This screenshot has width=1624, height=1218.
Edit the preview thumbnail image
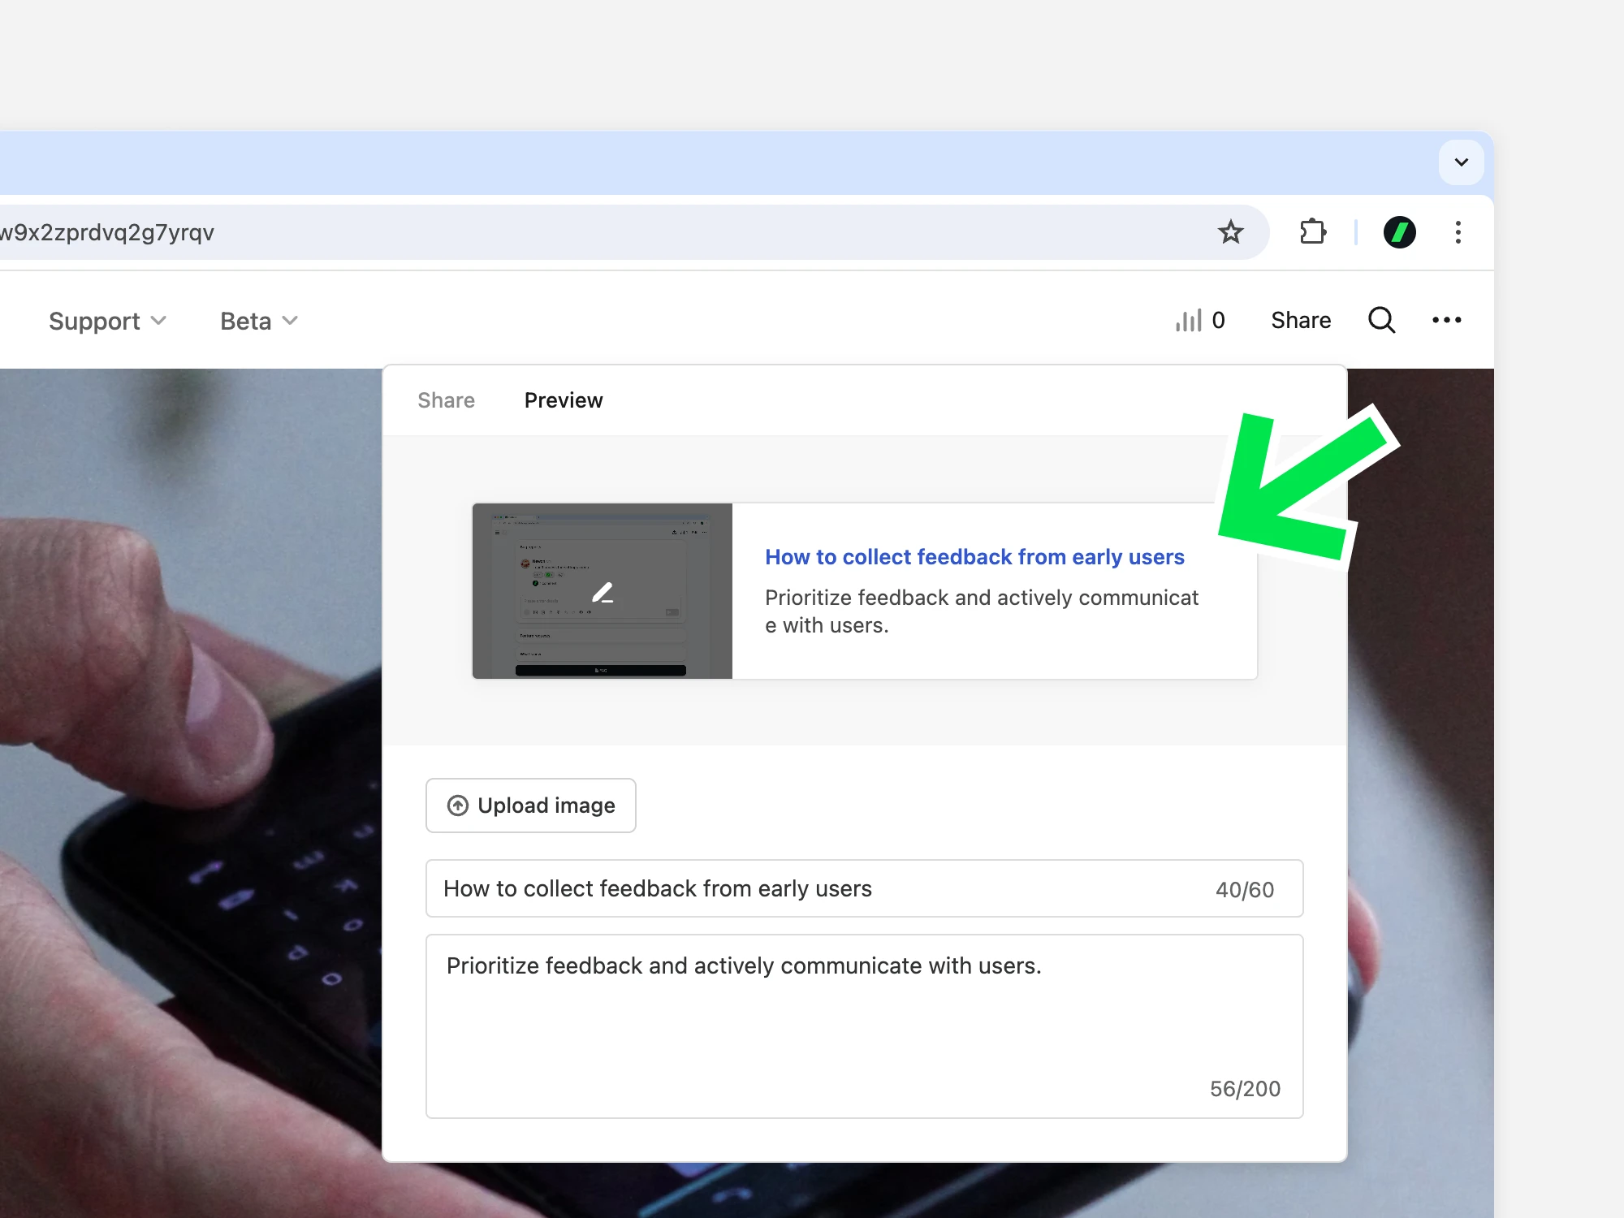tap(603, 591)
